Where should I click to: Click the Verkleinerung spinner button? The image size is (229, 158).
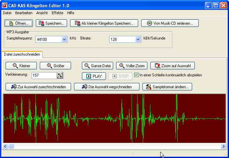point(60,76)
